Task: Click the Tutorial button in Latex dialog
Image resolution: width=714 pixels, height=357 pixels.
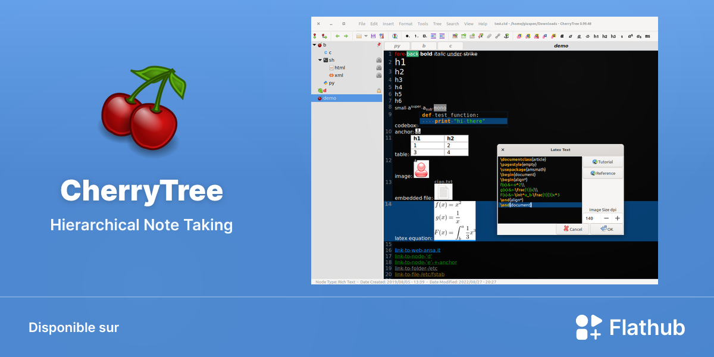Action: (x=603, y=162)
